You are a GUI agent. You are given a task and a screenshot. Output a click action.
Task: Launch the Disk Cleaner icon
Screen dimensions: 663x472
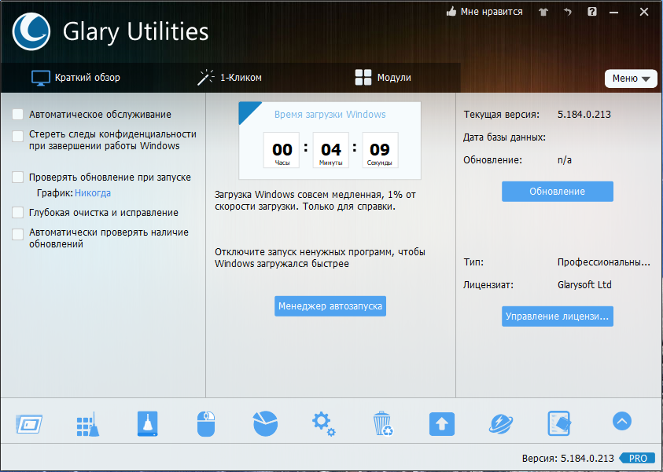click(148, 423)
